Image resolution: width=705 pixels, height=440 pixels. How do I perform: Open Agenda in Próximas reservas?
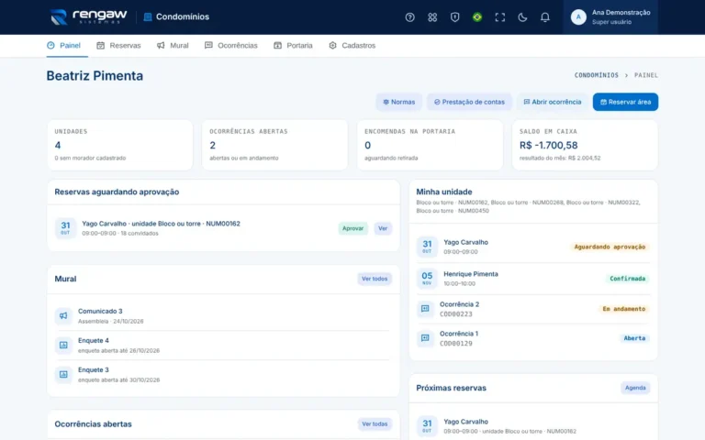[x=635, y=388]
